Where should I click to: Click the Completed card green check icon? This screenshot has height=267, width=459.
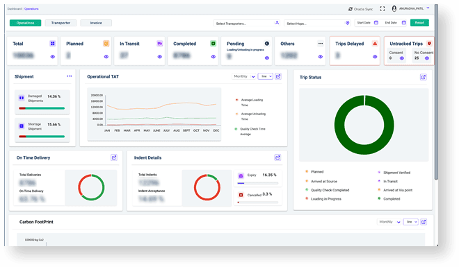pyautogui.click(x=213, y=44)
